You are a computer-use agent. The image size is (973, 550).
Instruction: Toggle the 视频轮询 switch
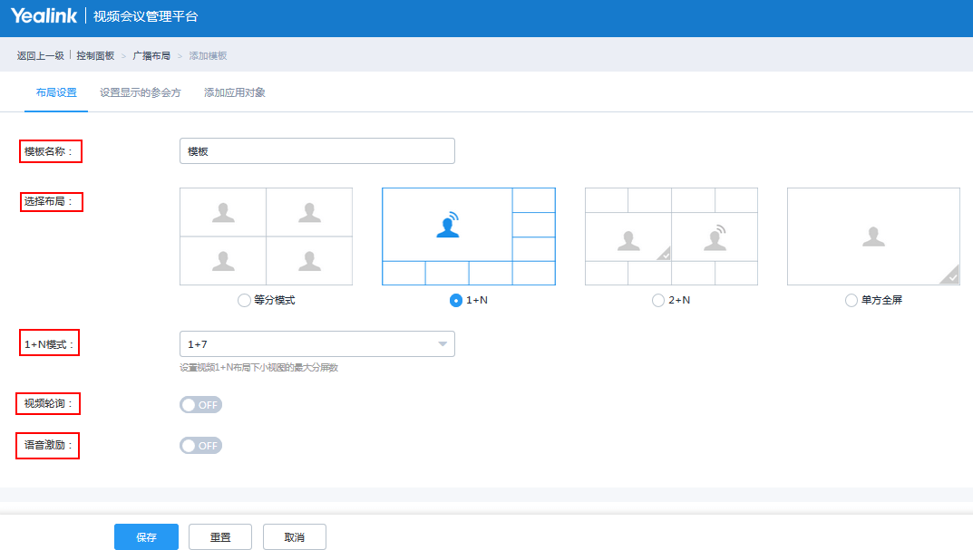(200, 404)
